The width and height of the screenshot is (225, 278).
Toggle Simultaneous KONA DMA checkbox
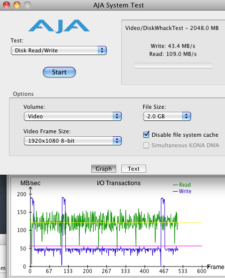[x=146, y=145]
